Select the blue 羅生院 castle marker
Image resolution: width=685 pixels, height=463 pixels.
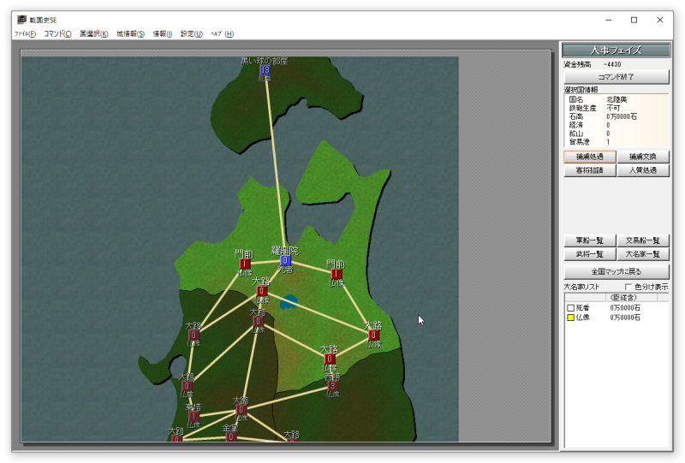(285, 260)
